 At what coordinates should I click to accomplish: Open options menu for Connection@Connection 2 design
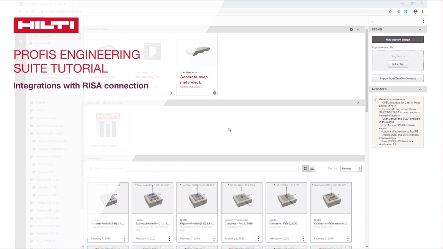[348, 239]
